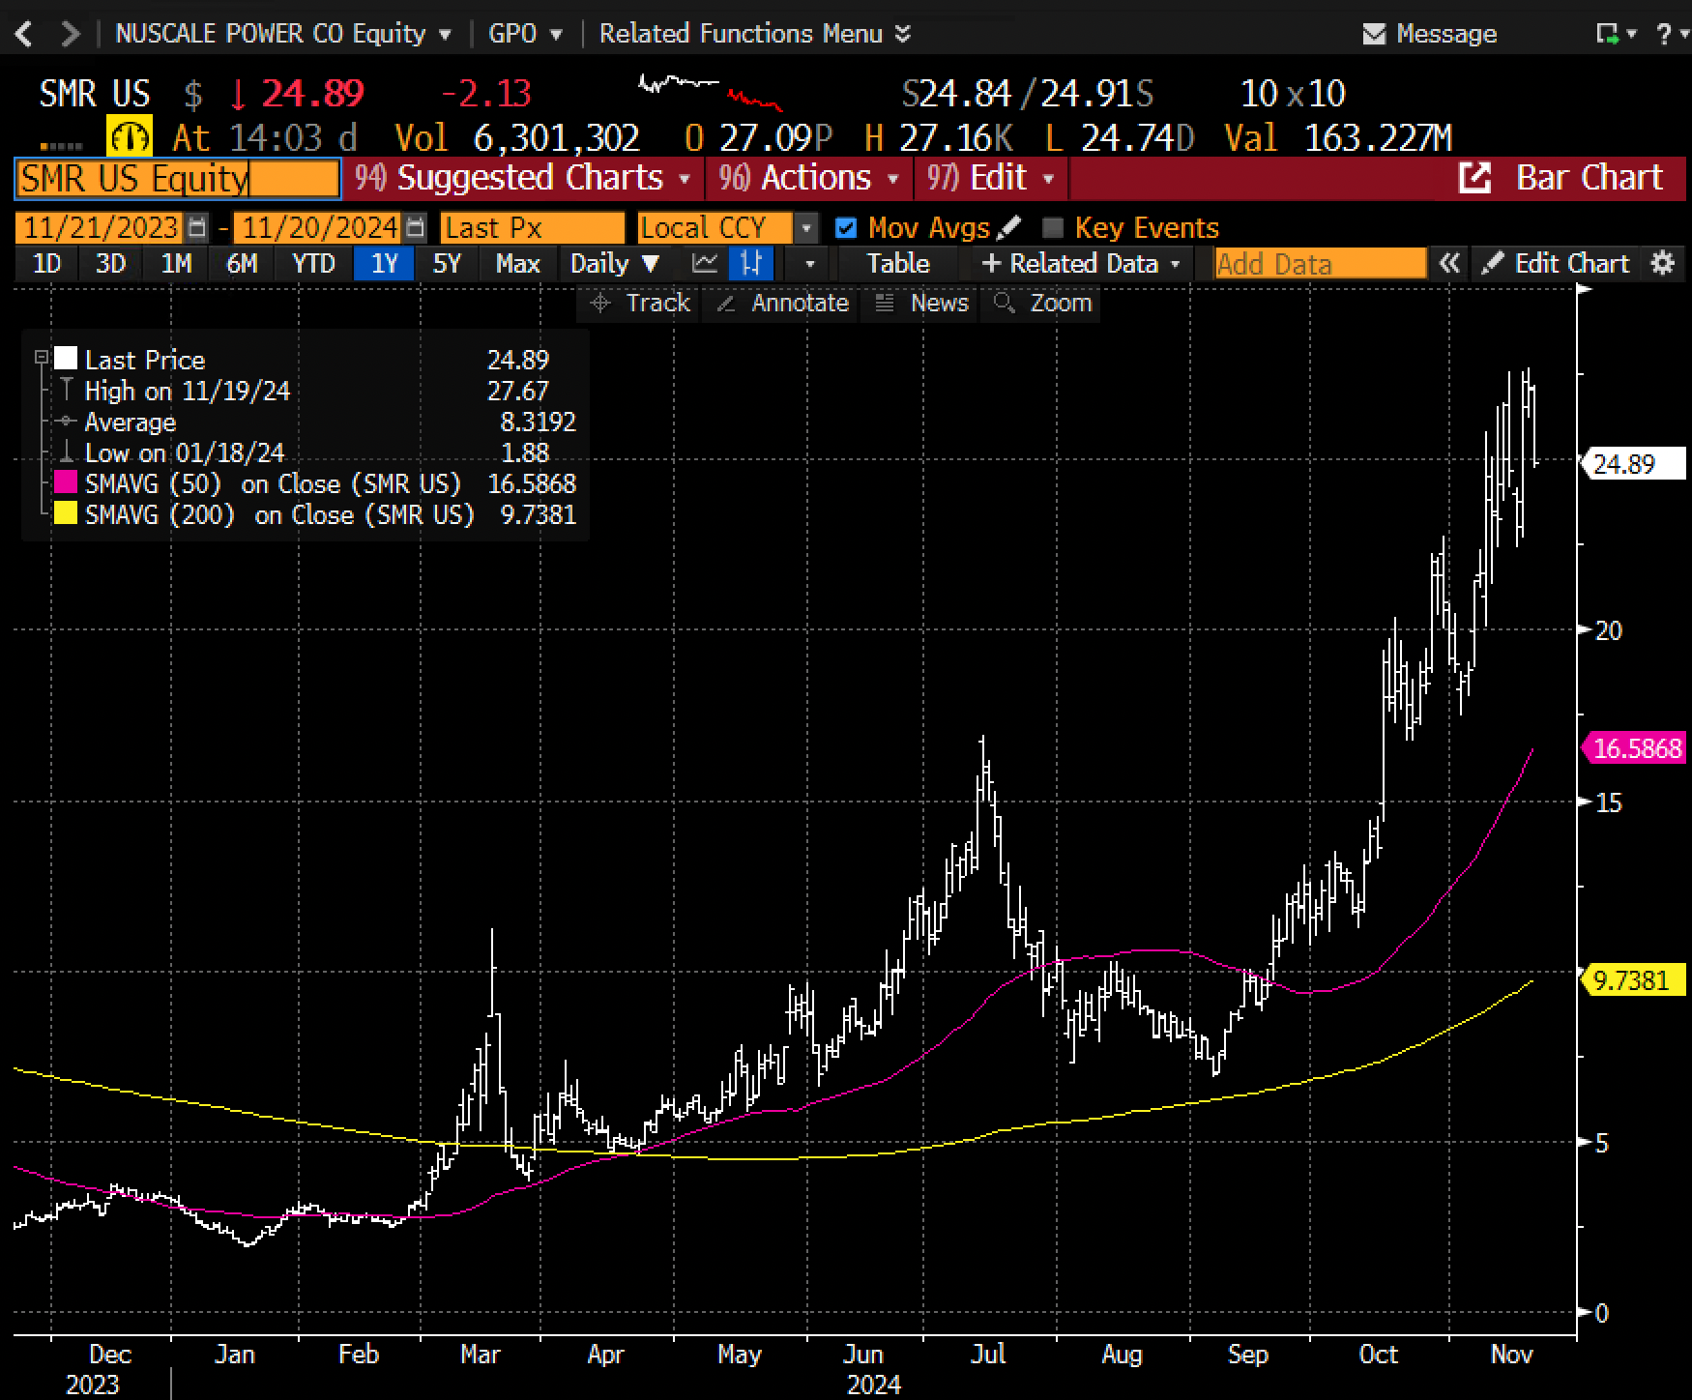Click the Annotate button
The width and height of the screenshot is (1692, 1400).
784,304
